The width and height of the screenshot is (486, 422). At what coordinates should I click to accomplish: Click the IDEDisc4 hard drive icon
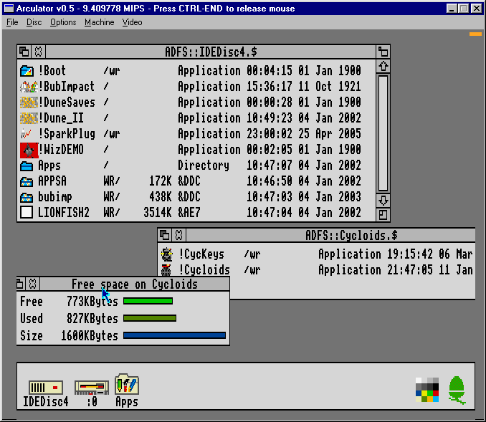(45, 388)
